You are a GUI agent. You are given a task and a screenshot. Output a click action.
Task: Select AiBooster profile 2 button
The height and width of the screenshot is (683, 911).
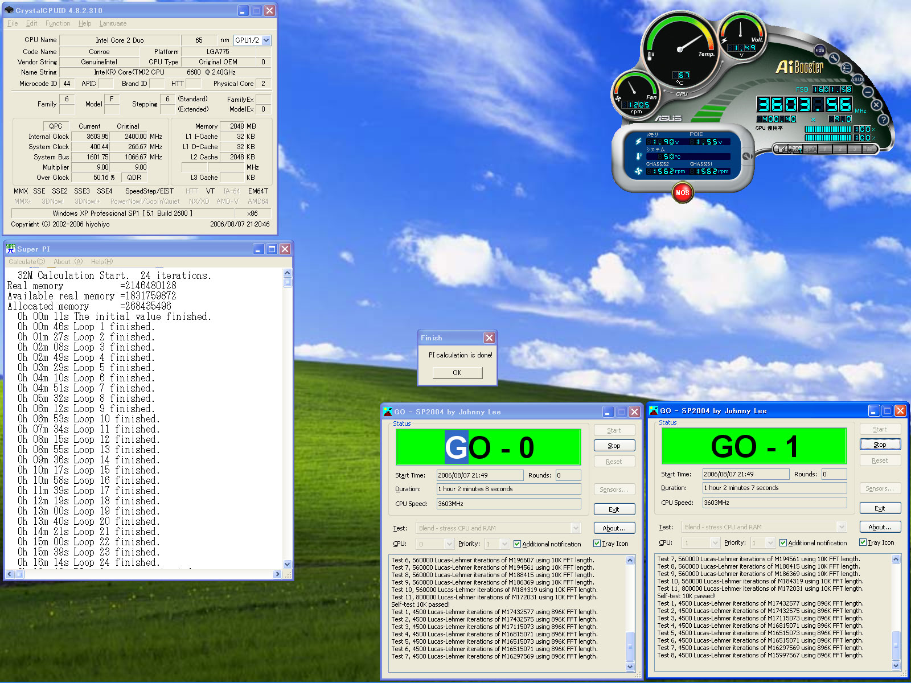coord(840,149)
